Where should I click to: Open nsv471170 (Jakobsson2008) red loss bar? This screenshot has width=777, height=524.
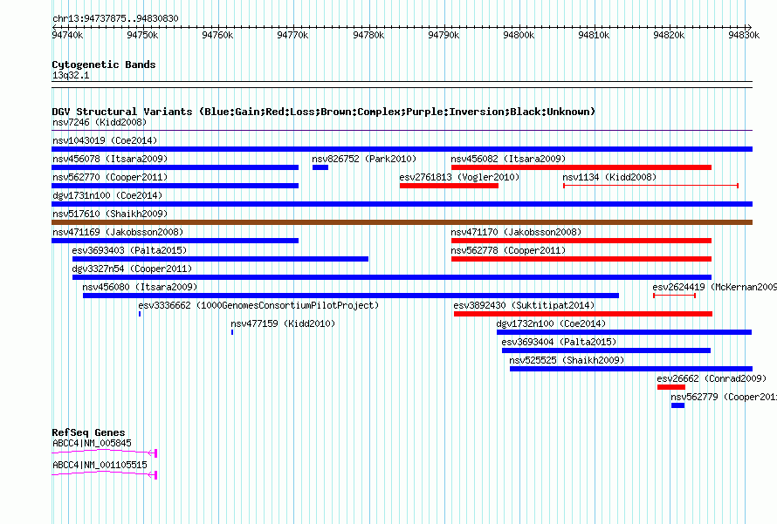point(581,241)
